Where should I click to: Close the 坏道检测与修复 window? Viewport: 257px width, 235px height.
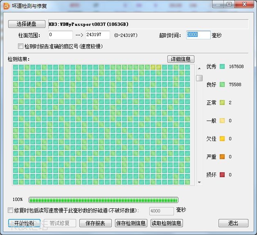[x=244, y=4]
